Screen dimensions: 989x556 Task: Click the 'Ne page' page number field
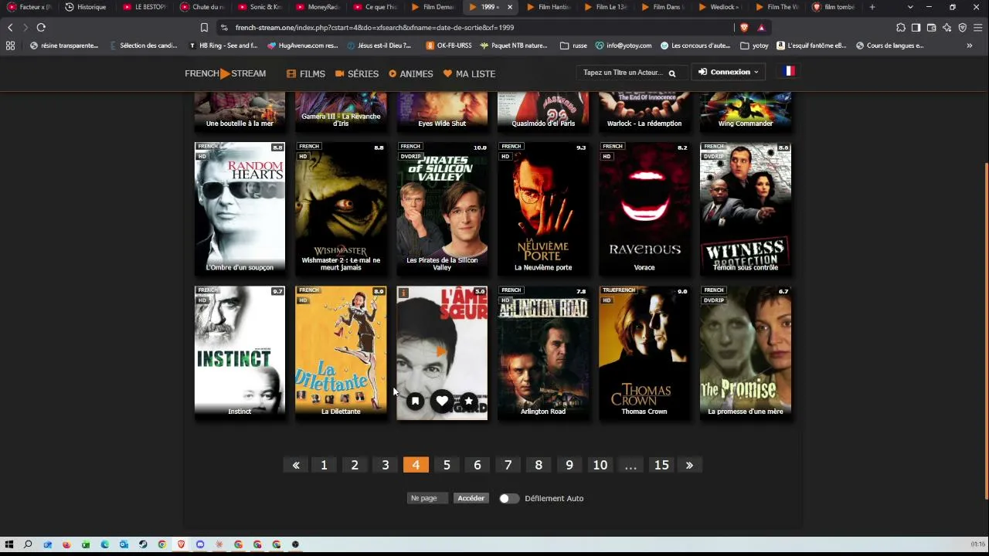(x=428, y=498)
